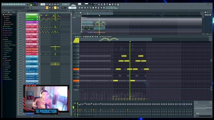214x120 pixels.
Task: Toggle the loop recording icon in the top bar
Action: tap(58, 4)
